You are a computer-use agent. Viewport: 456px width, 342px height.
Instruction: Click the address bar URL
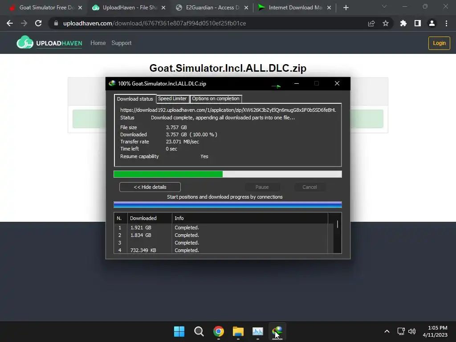(x=155, y=23)
